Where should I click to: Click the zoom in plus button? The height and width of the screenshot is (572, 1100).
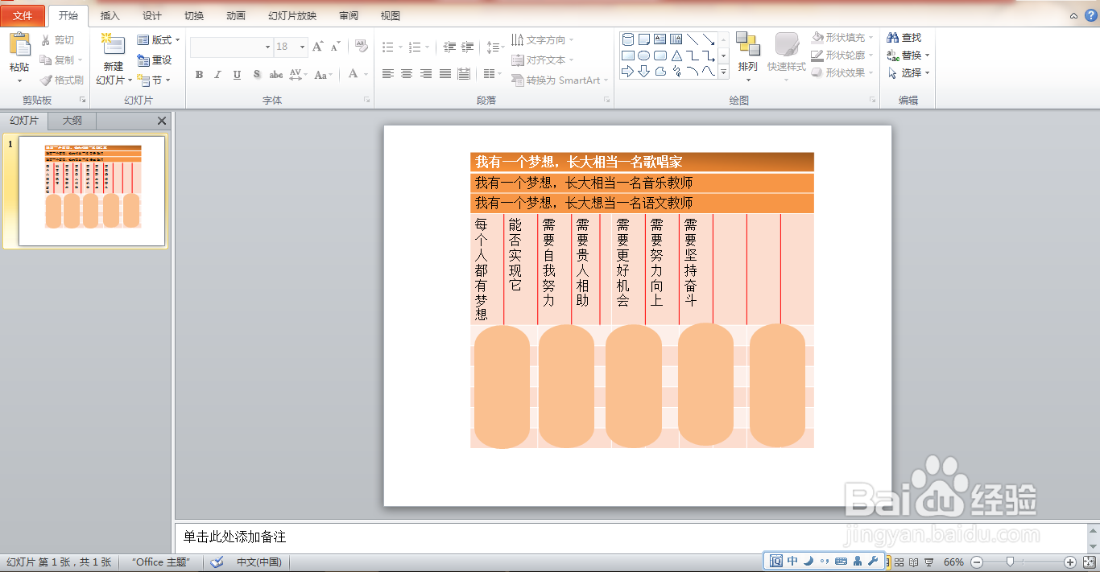click(1070, 562)
